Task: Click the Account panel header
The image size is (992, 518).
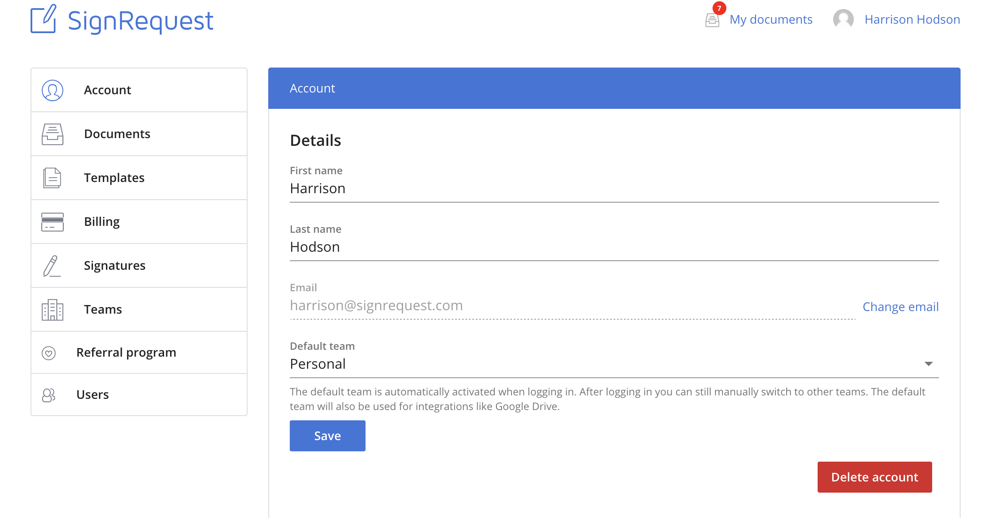Action: click(x=614, y=88)
